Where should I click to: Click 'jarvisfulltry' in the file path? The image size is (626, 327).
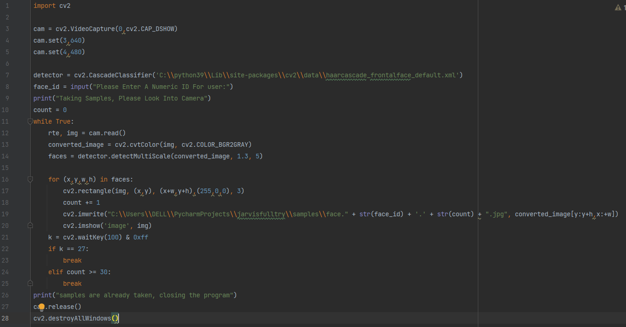pyautogui.click(x=261, y=214)
